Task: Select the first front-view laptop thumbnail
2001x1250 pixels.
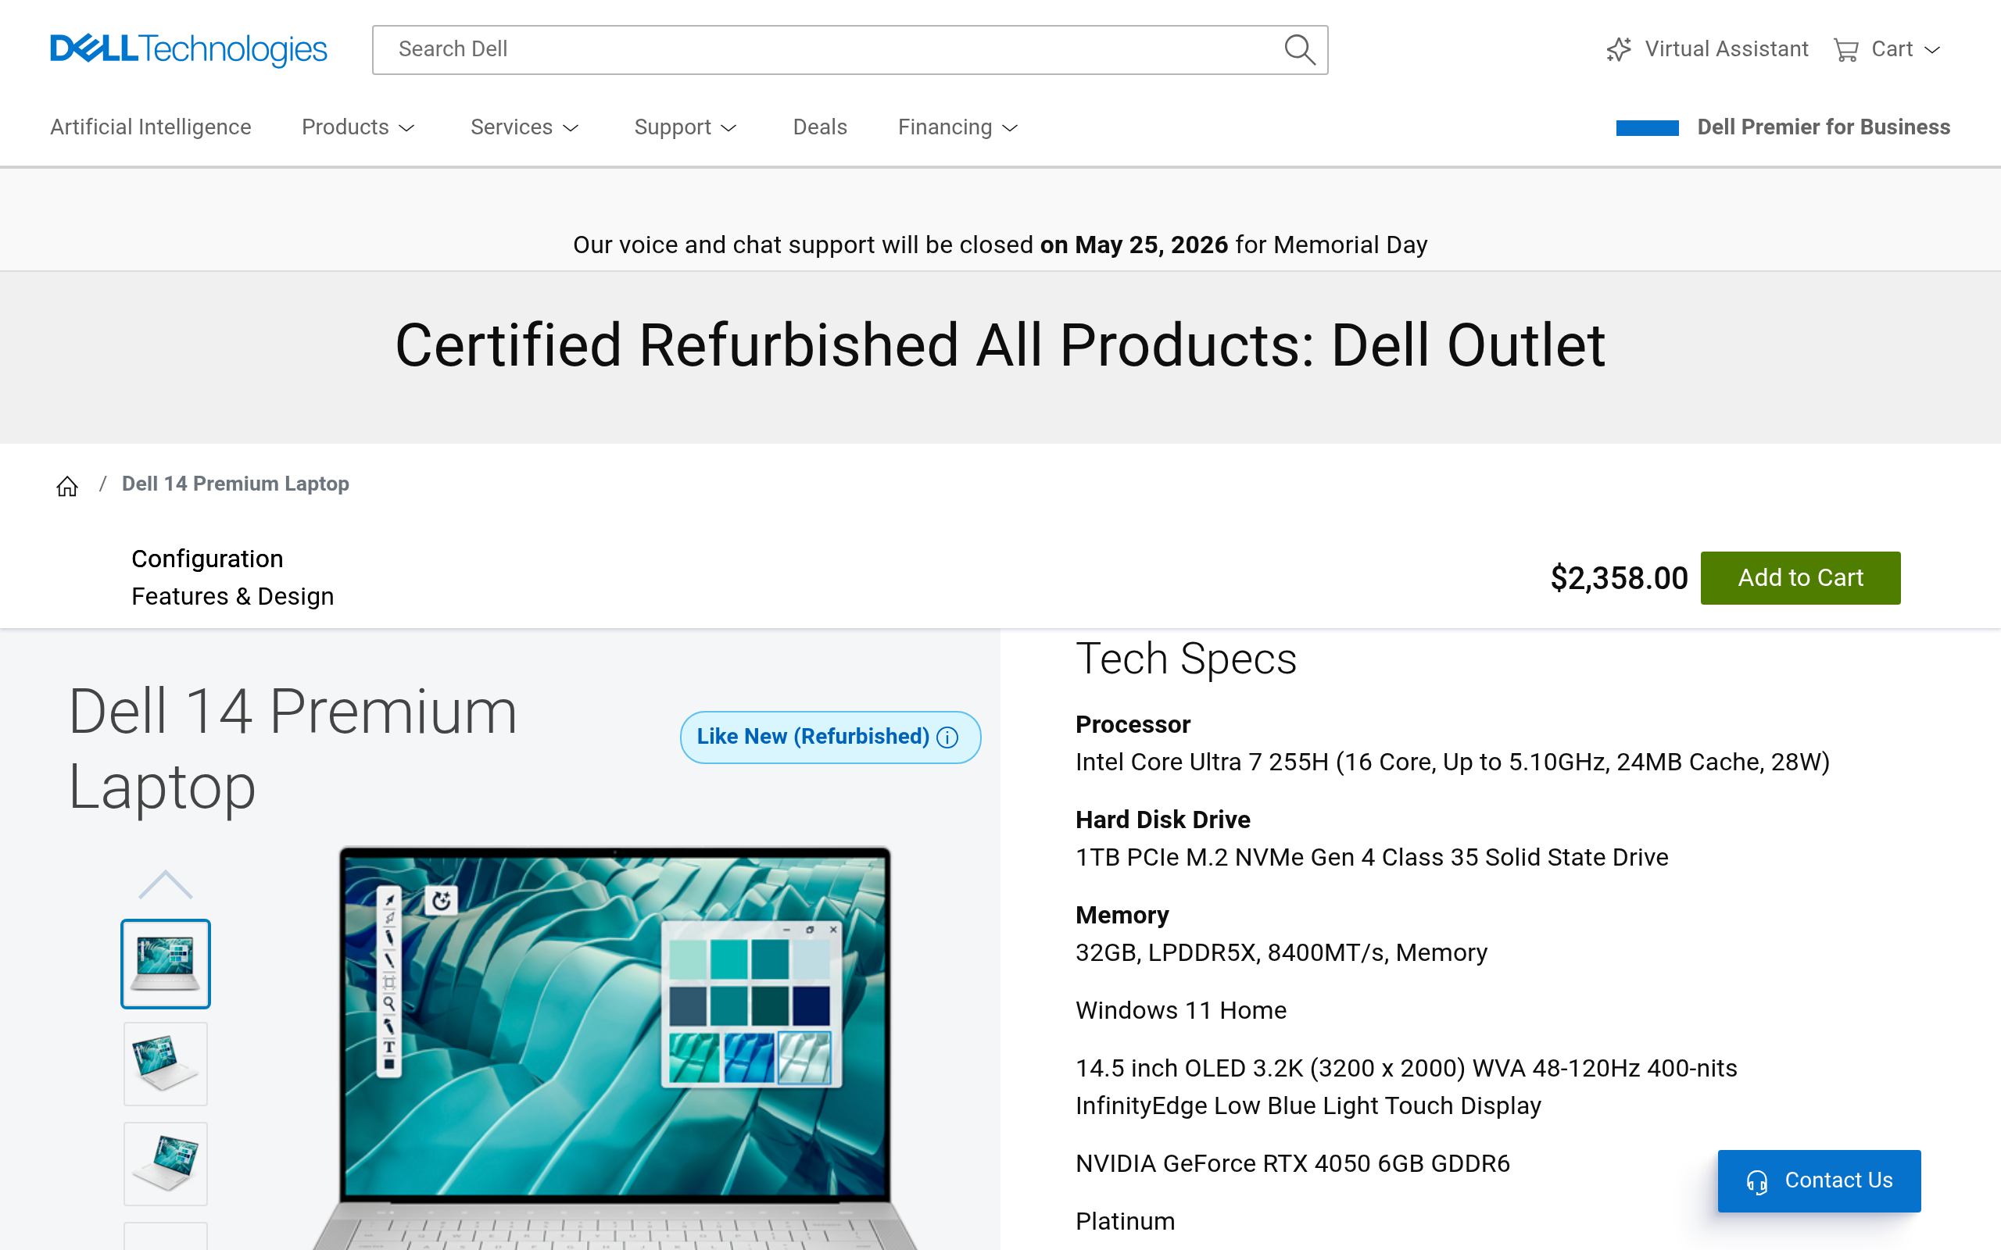Action: [166, 964]
